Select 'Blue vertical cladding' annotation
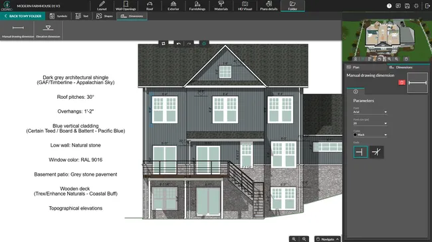432x242 pixels. tap(76, 128)
